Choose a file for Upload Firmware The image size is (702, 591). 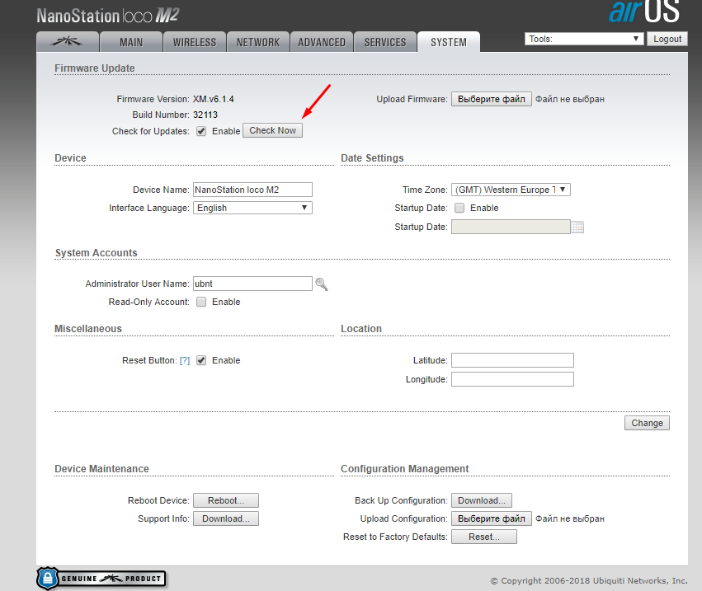click(491, 99)
